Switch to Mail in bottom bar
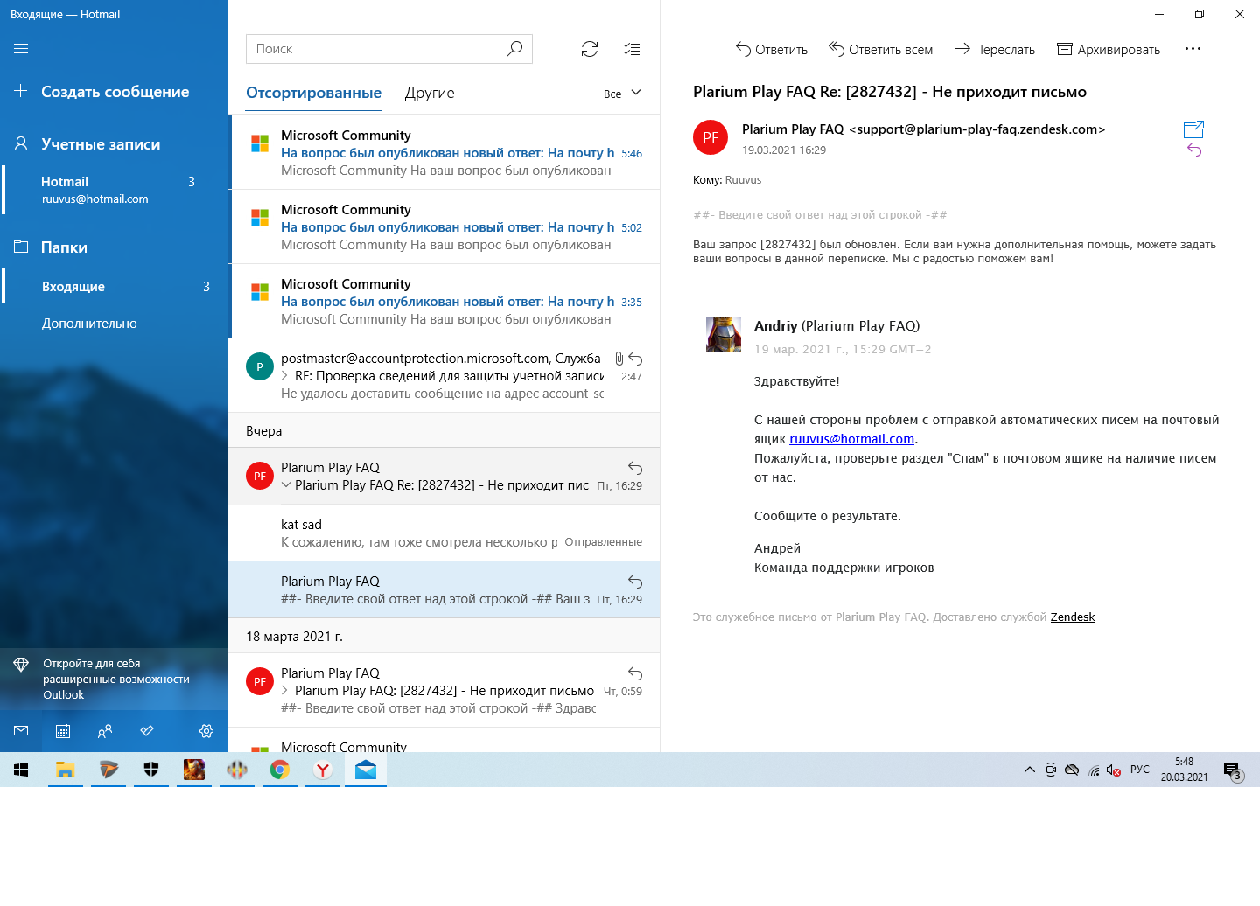 [x=21, y=731]
